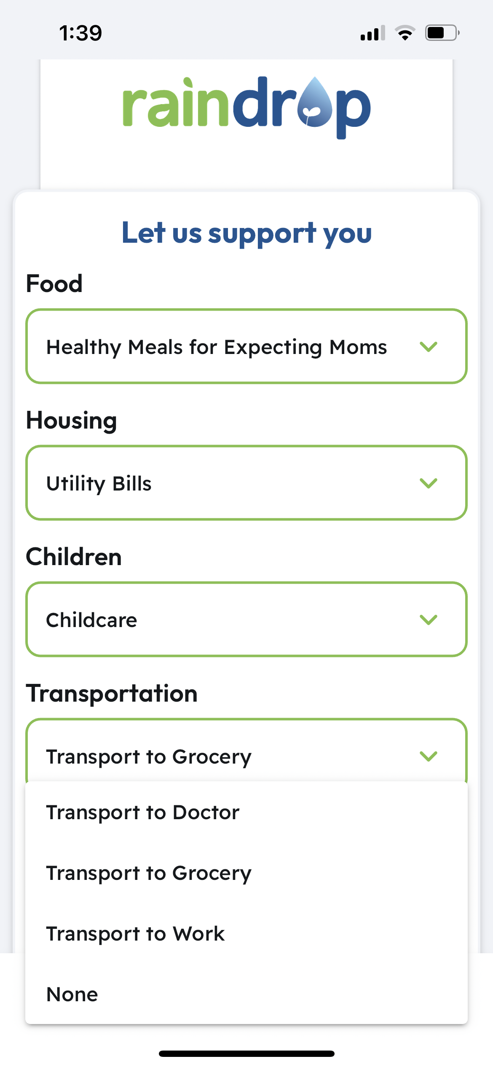Tap the Food dropdown chevron arrow
Screen dimensions: 493x1067
[x=429, y=347]
